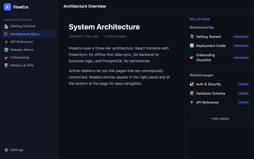
Task: Go to Onboarding Checklist in relations panel
Action: pos(205,58)
